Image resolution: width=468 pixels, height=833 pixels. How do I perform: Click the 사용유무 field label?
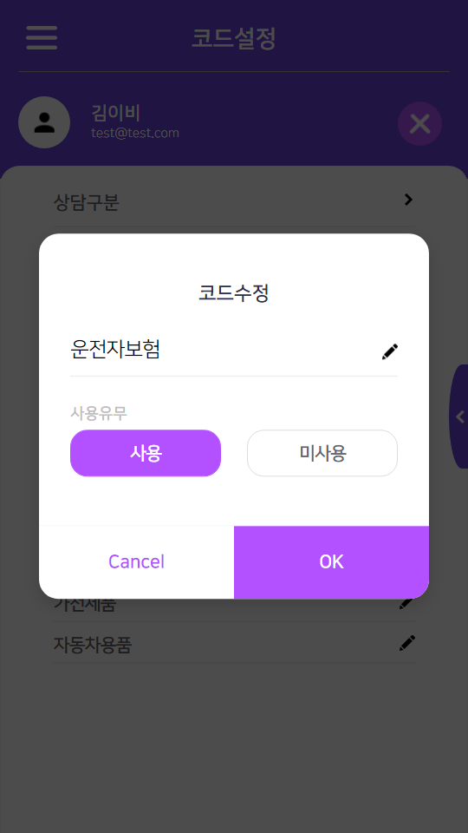click(x=99, y=413)
